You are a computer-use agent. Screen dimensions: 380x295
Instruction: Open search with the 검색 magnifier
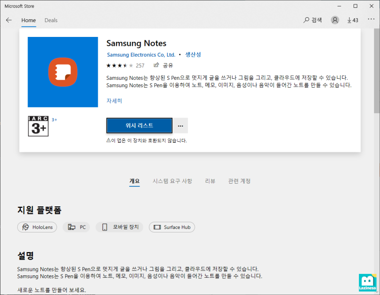pos(313,20)
